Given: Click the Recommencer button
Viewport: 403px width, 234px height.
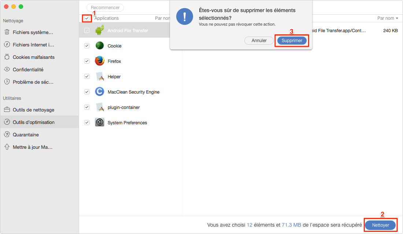Looking at the screenshot, I should [x=105, y=8].
